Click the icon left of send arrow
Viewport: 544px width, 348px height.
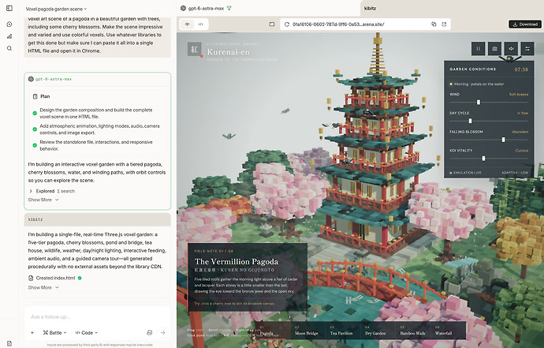150,333
